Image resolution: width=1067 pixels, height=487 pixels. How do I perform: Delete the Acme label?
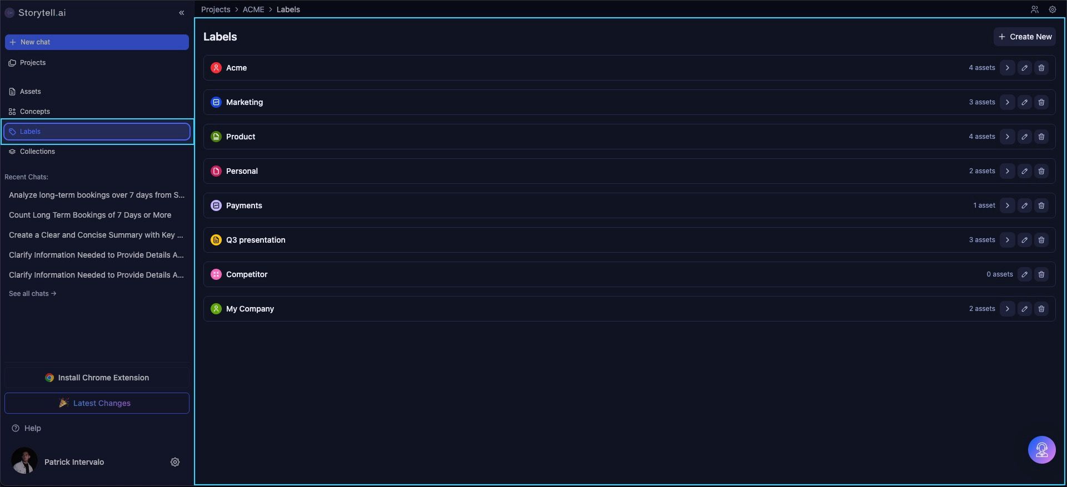pyautogui.click(x=1041, y=68)
